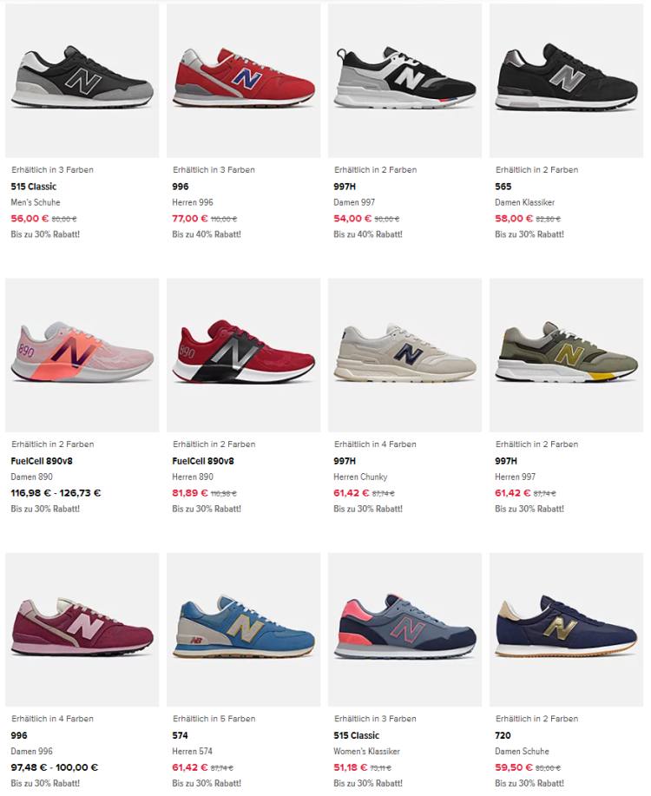Open the navy and coral 515 Classic women's image
Image resolution: width=651 pixels, height=796 pixels.
[404, 629]
